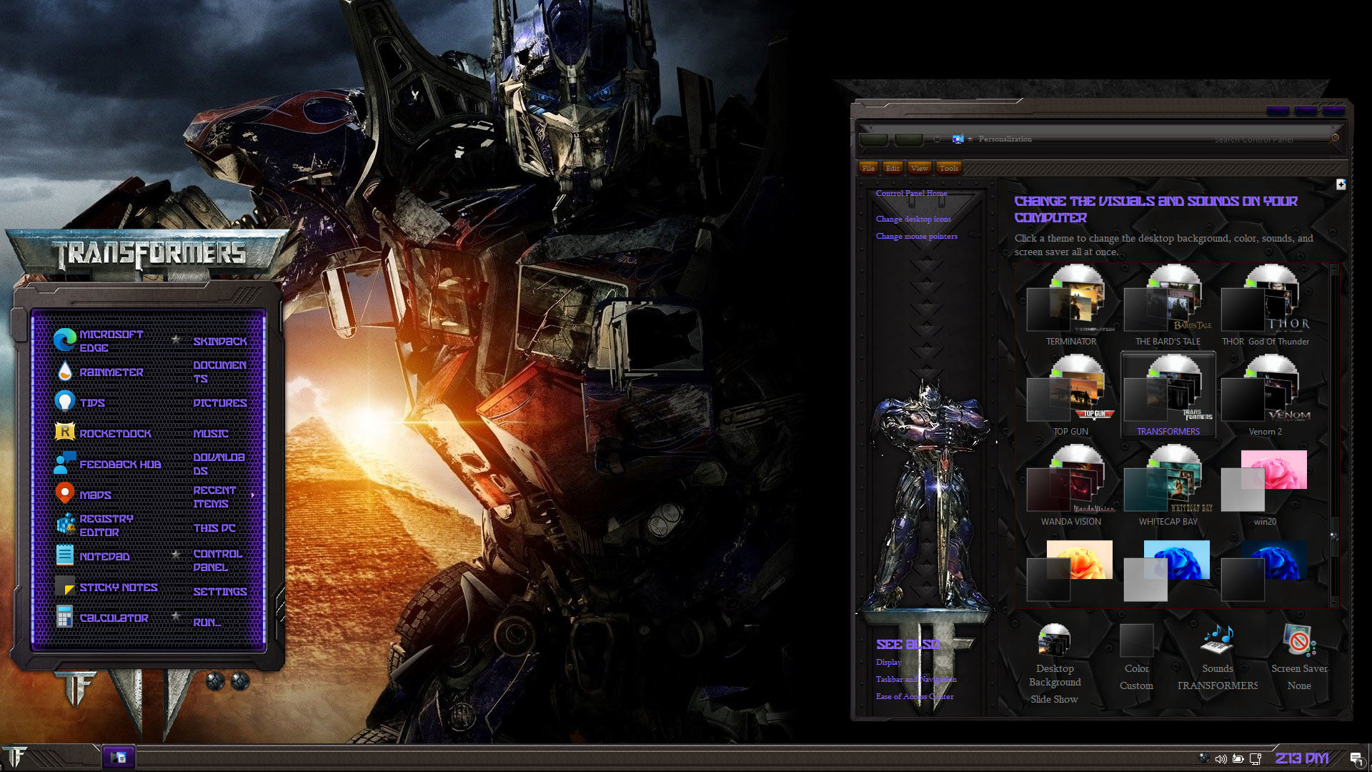
Task: Open the File menu
Action: click(868, 168)
